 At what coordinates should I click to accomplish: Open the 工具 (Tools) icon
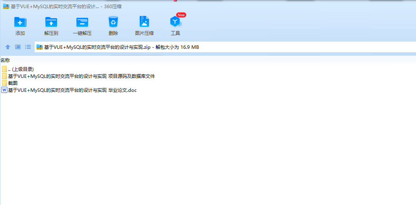(175, 22)
